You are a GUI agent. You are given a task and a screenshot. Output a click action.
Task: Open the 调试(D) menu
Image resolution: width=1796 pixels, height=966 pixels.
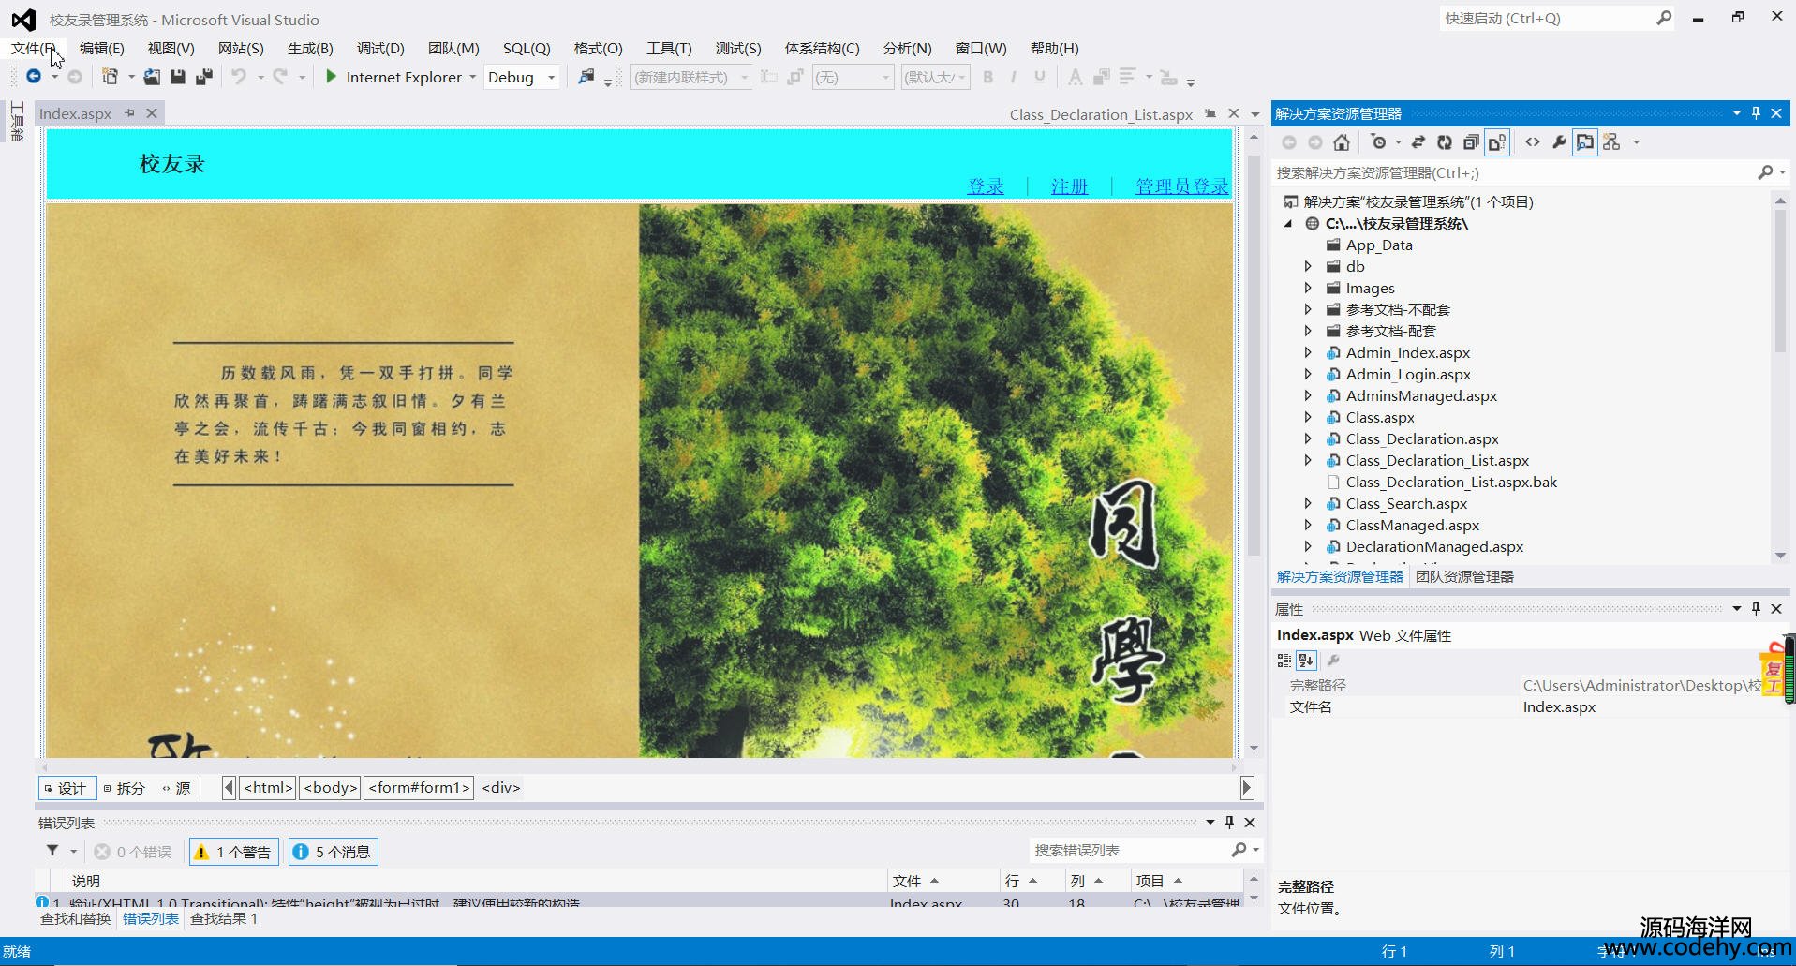click(x=379, y=49)
